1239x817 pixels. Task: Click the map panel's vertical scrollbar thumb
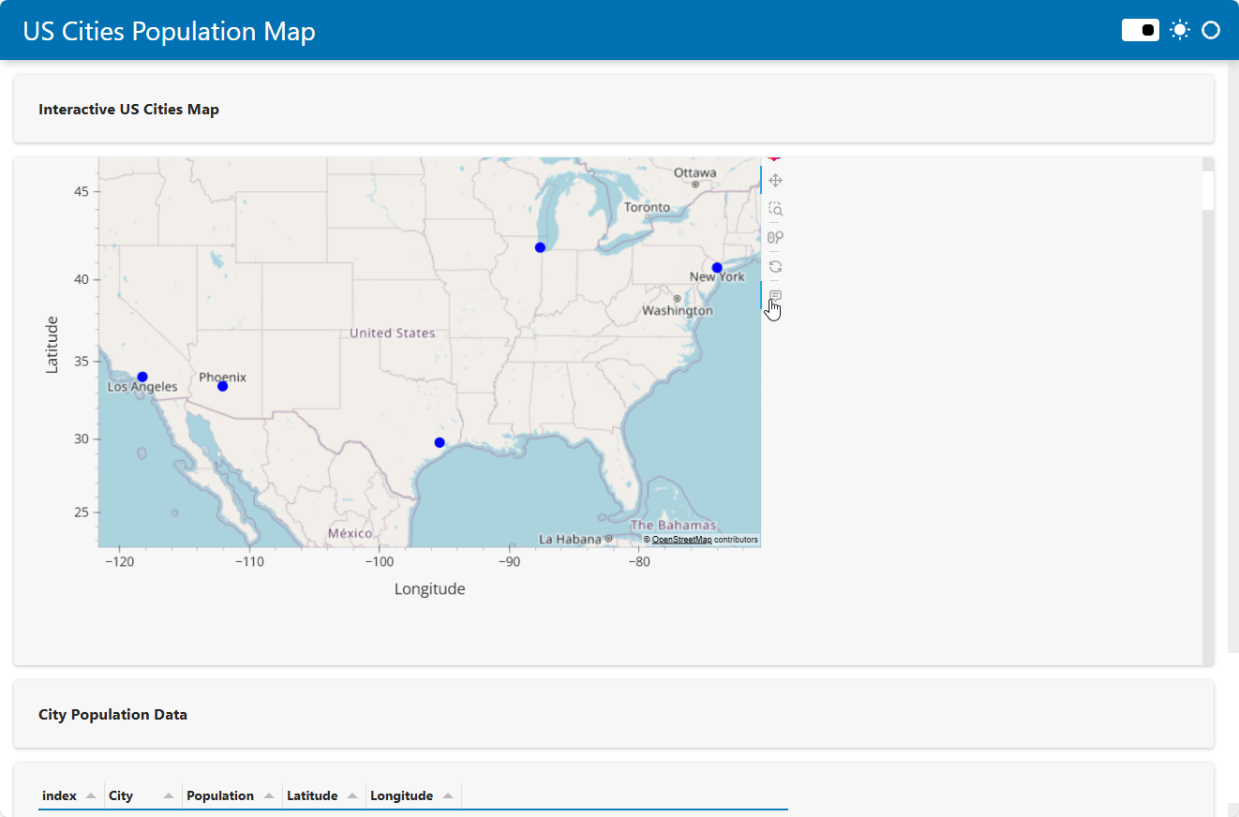click(x=1208, y=190)
